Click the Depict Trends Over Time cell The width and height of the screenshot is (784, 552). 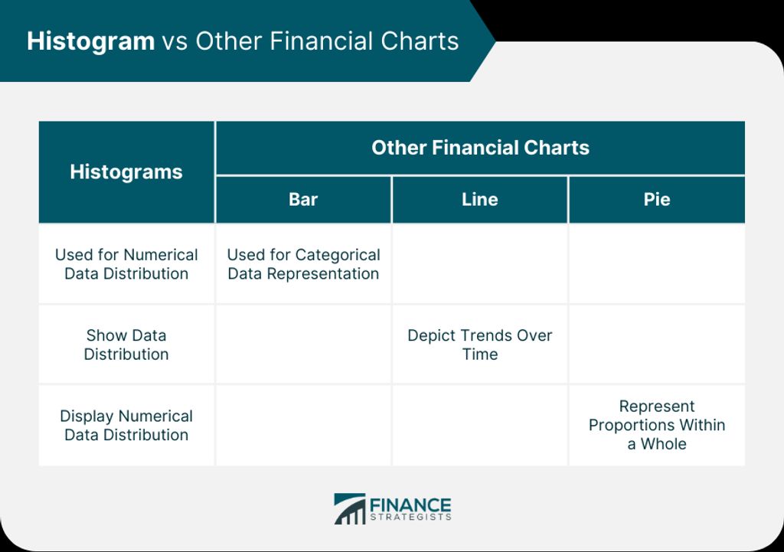[480, 345]
